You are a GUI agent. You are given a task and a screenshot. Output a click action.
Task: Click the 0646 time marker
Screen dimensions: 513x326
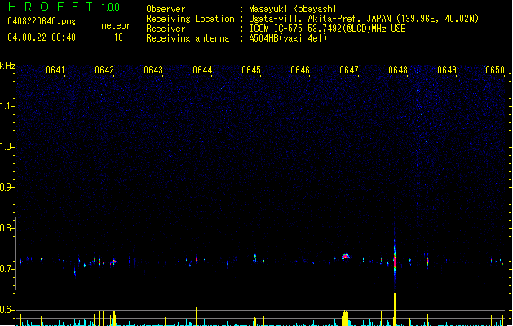300,70
